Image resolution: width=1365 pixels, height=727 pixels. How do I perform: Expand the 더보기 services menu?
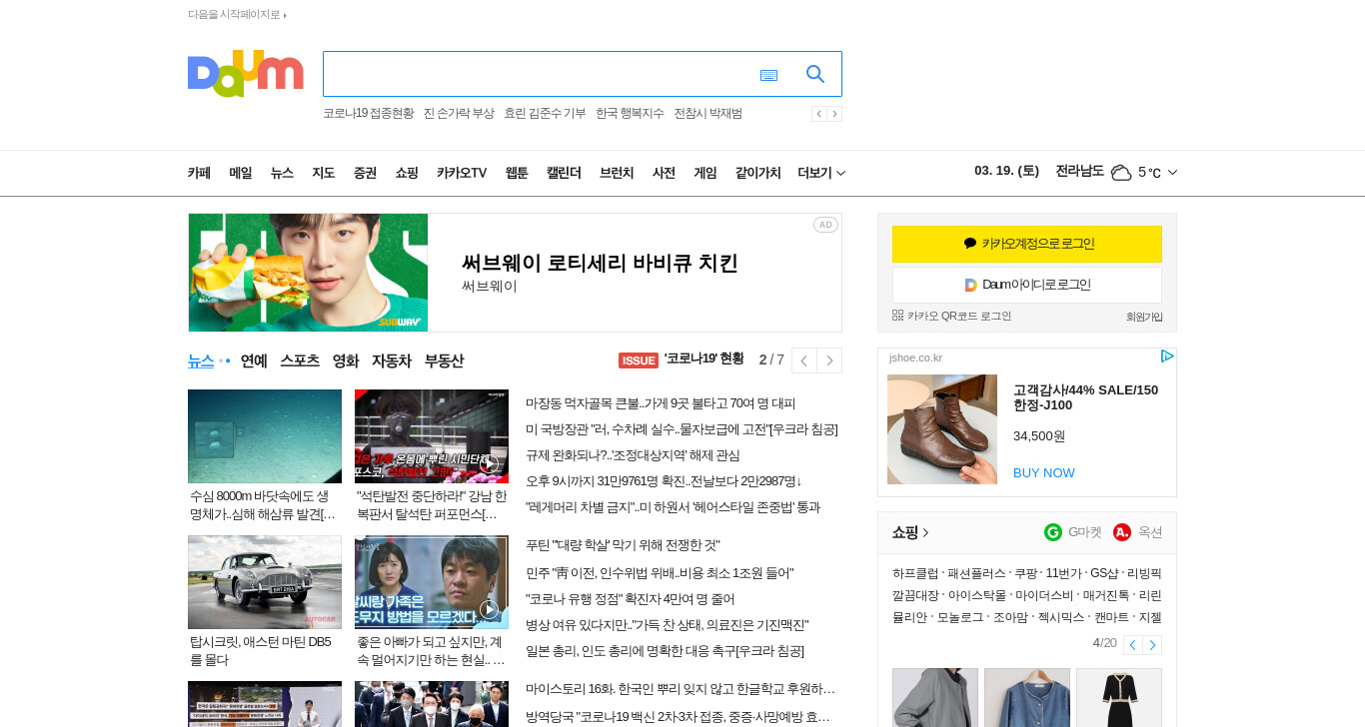(821, 173)
